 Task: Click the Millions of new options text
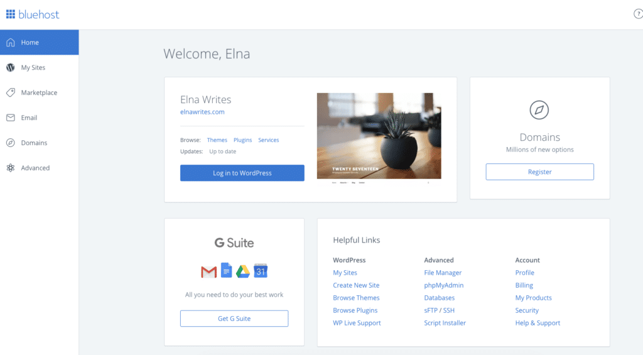click(x=539, y=150)
